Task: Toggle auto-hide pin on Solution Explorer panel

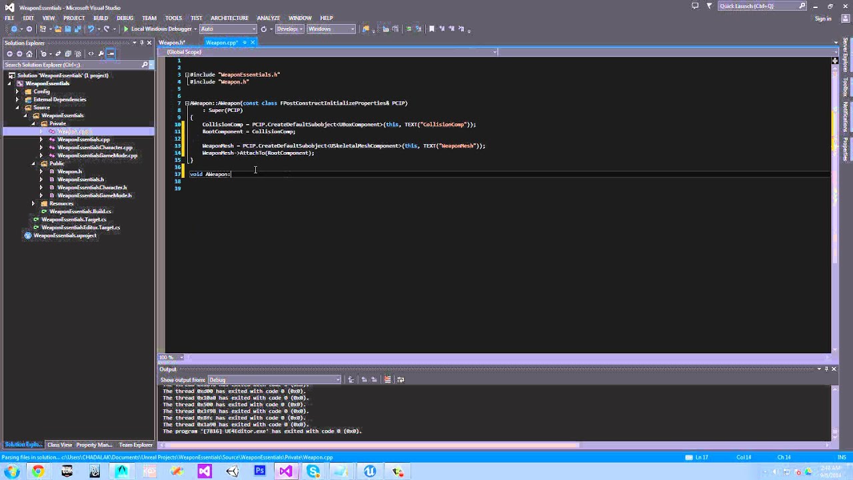Action: click(141, 43)
